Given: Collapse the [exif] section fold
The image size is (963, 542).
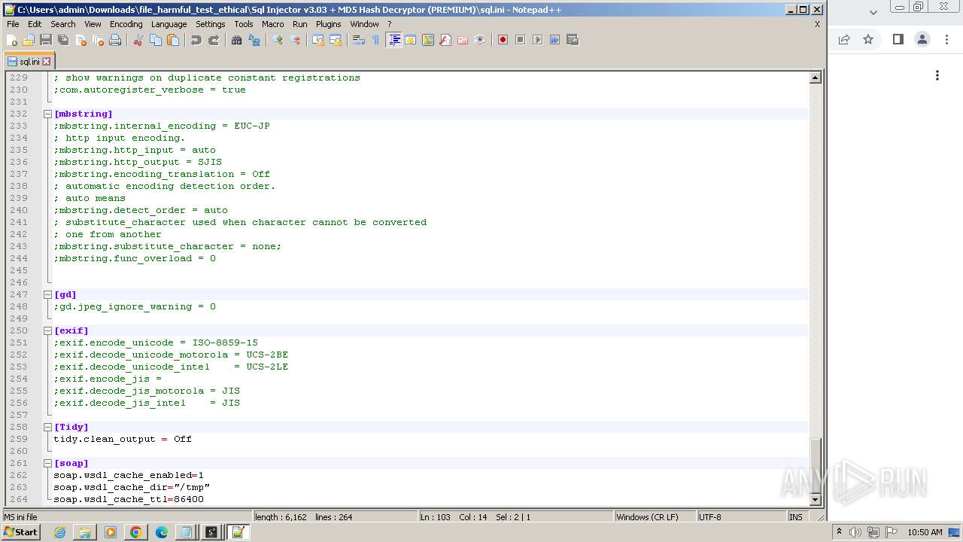Looking at the screenshot, I should (47, 330).
